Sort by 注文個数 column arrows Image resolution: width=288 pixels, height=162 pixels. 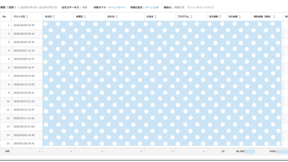click(x=220, y=17)
